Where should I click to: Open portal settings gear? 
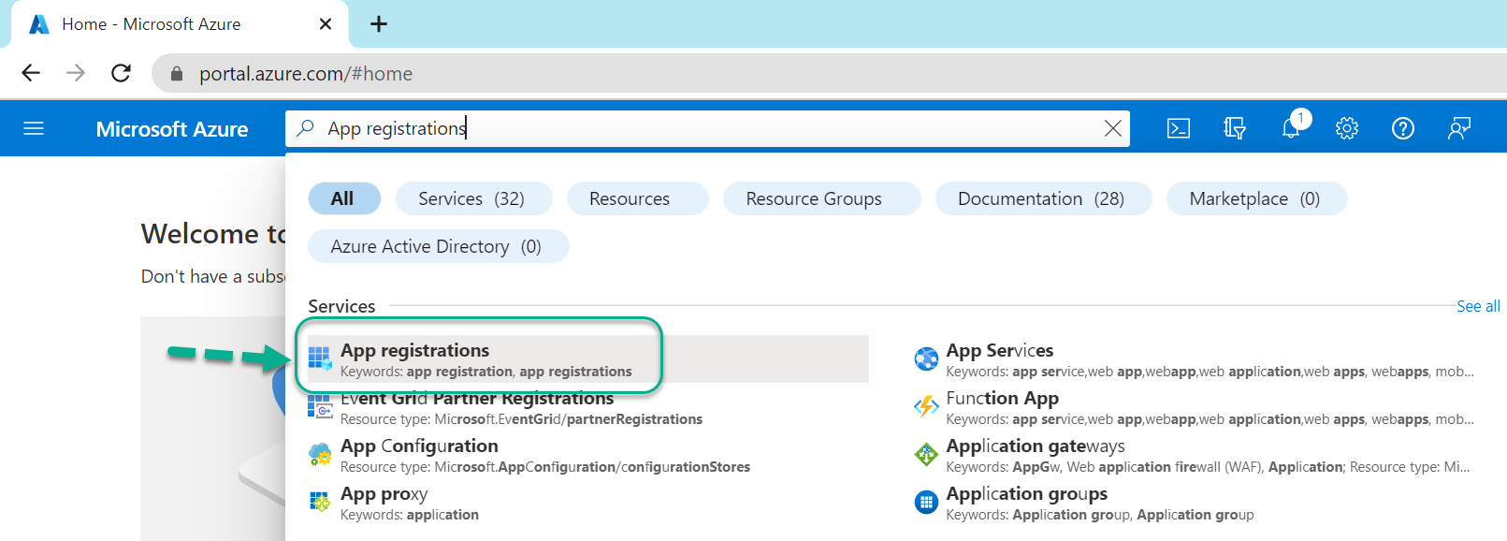[x=1347, y=128]
